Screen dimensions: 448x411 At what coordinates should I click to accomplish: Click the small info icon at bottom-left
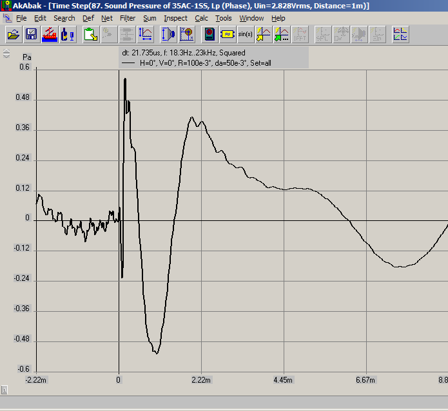pyautogui.click(x=5, y=390)
